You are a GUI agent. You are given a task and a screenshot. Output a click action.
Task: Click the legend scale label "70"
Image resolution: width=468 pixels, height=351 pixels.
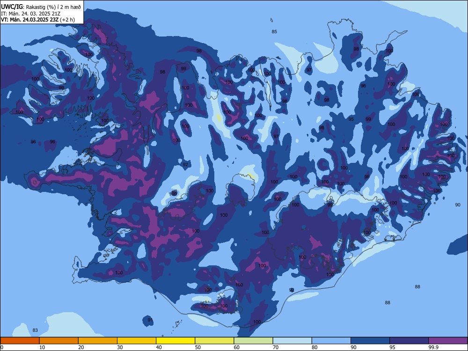tap(276, 347)
